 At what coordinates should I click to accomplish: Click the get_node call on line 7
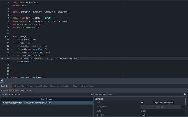[48, 21]
